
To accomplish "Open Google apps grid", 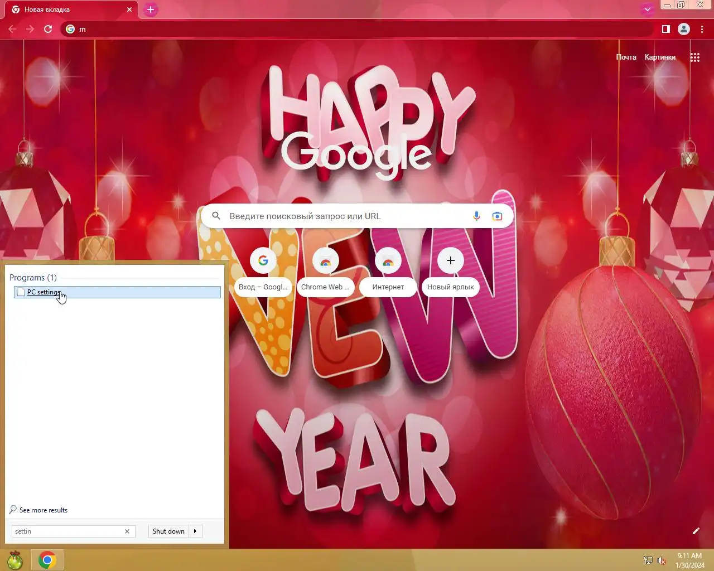I will click(x=694, y=57).
